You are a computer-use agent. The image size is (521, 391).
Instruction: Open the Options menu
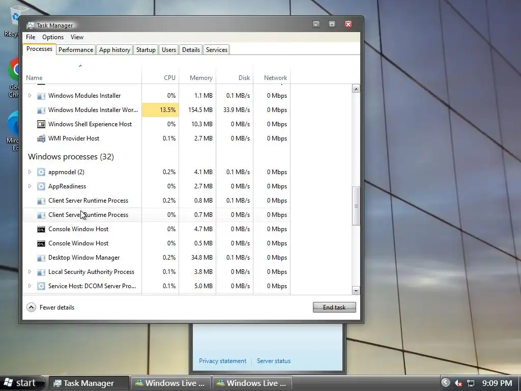pyautogui.click(x=53, y=37)
